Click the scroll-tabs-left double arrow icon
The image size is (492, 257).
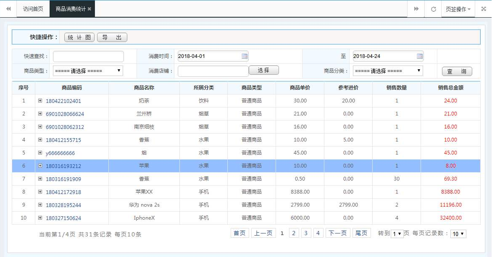point(8,8)
